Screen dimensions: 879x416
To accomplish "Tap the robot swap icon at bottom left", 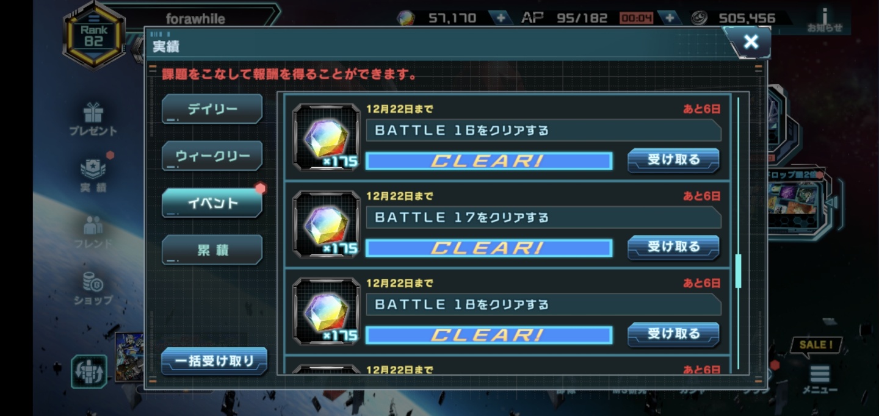I will (x=89, y=371).
